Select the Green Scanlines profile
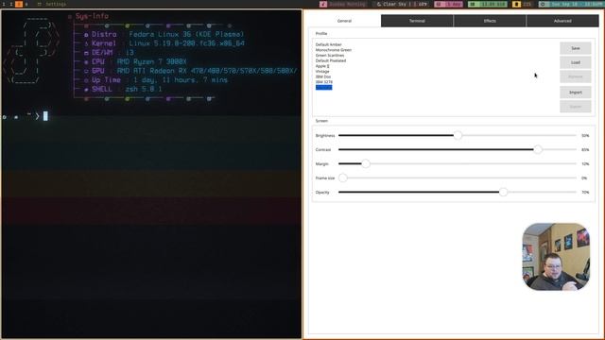The image size is (605, 340). pyautogui.click(x=330, y=56)
